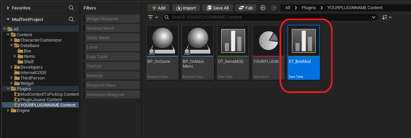
Task: Select the Developers folder icon
Action: pyautogui.click(x=17, y=67)
